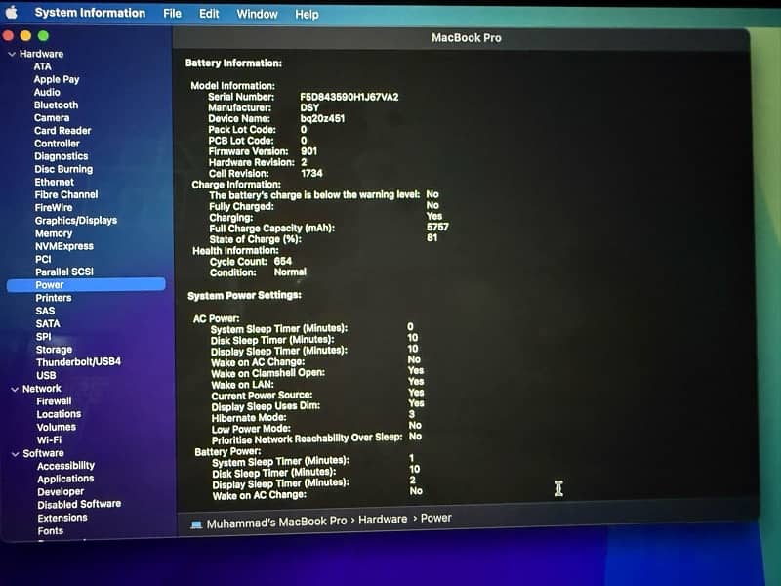
Task: Select Applications under Software
Action: (x=65, y=479)
